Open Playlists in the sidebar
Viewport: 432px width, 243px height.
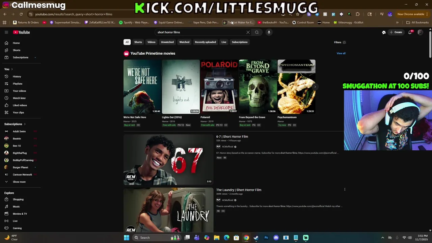tap(18, 84)
